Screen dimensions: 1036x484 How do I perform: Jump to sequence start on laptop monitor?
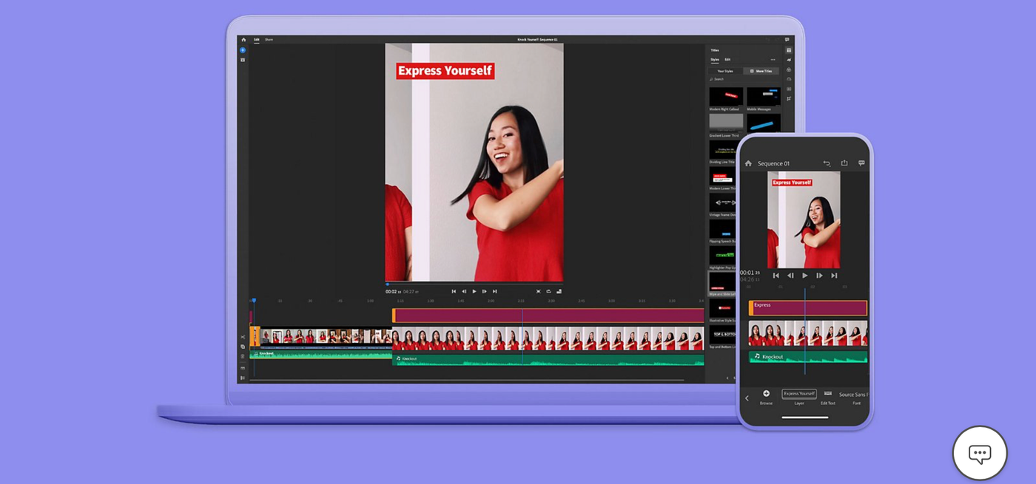coord(454,291)
